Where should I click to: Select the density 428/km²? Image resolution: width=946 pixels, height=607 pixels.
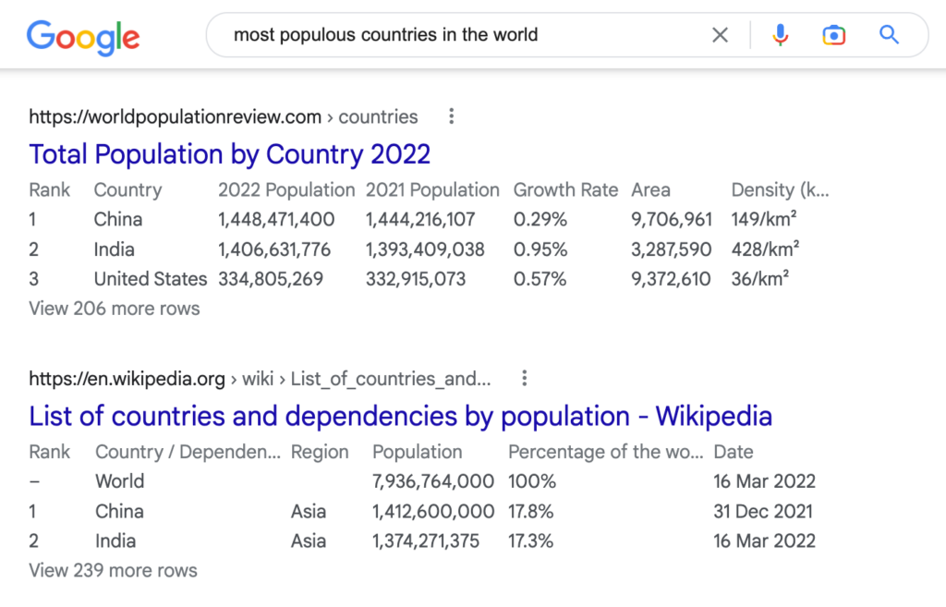(765, 249)
